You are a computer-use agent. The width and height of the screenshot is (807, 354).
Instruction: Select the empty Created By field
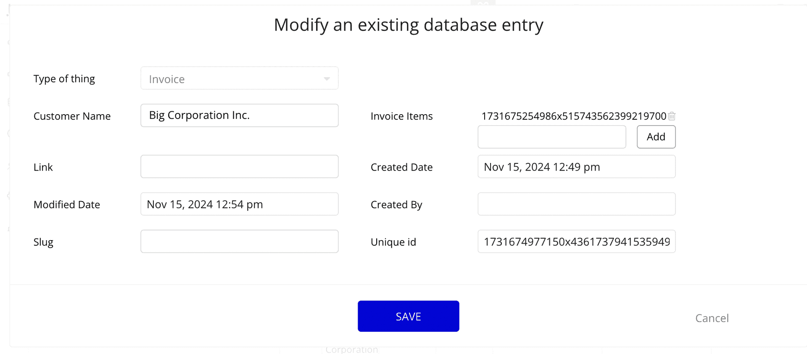(576, 204)
